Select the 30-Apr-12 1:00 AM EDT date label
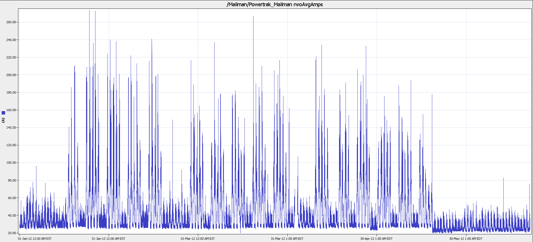Screen dimensions: 533x242 click(376, 239)
